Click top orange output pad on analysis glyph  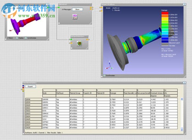click(91, 7)
